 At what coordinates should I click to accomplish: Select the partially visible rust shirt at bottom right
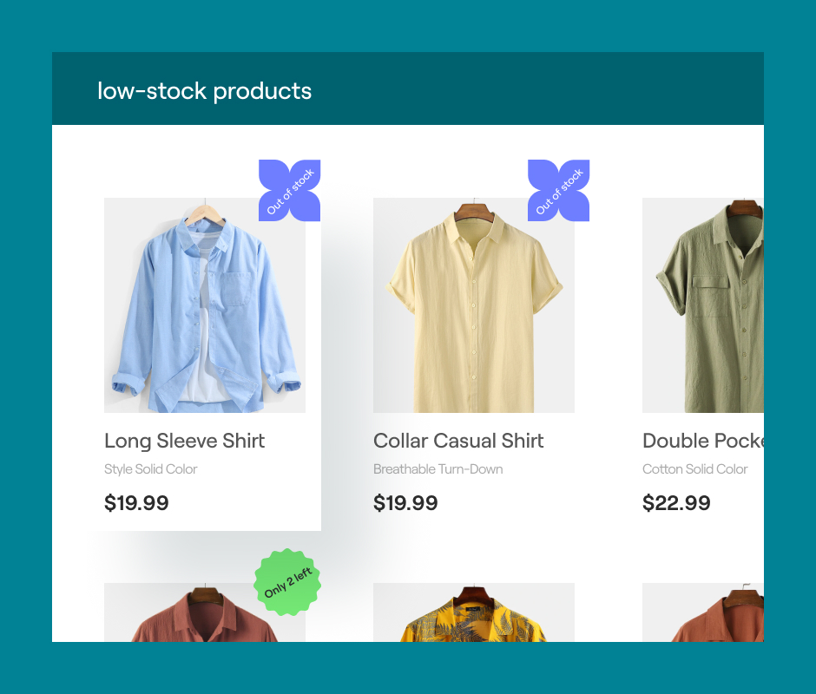[703, 612]
